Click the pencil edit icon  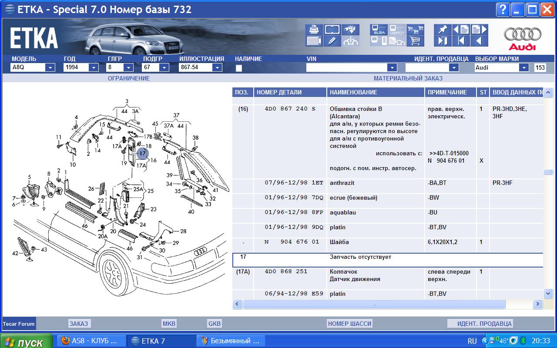[332, 41]
